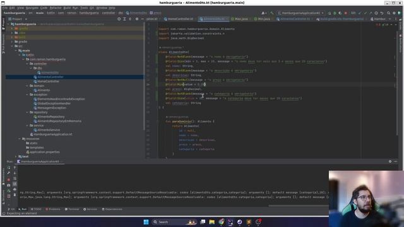Open the Dependencies tool window button

tap(112, 209)
